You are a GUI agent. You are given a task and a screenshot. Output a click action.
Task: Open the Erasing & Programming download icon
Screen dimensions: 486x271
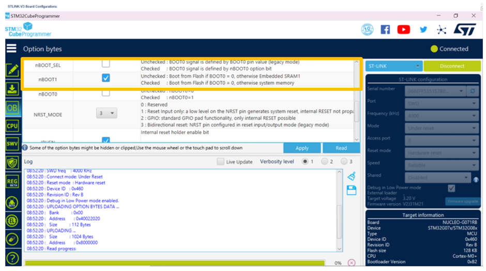(x=12, y=89)
